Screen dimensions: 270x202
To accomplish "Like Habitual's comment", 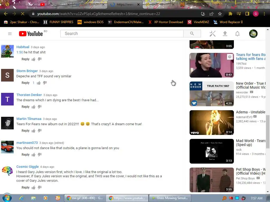I will click(33, 59).
